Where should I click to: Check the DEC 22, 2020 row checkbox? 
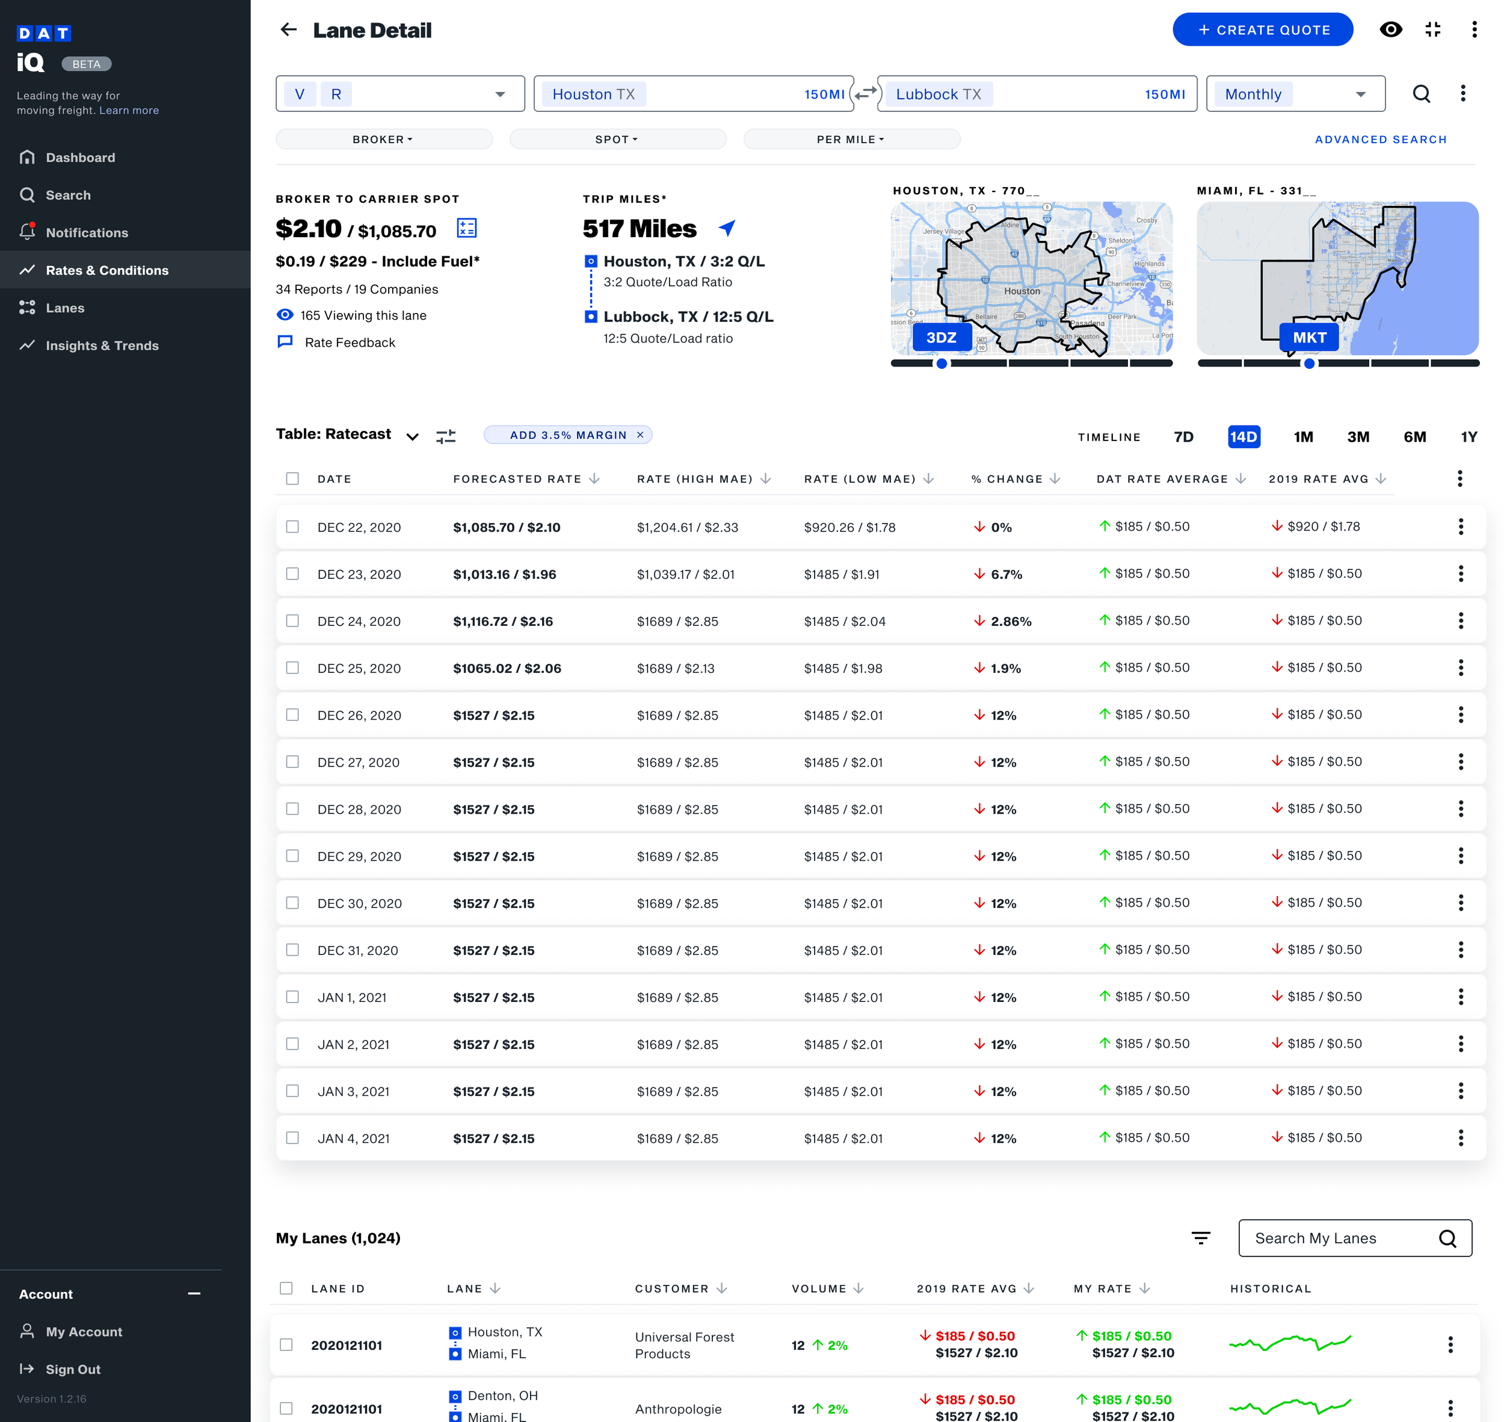click(x=292, y=527)
